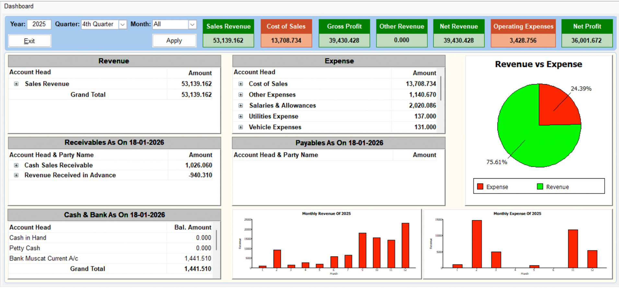619x288 pixels.
Task: Expand Vehicle Expenses row
Action: coord(240,127)
